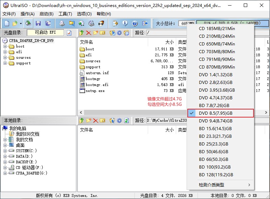Click the Burn CD/DVD image icon
The image size is (270, 199).
click(x=101, y=23)
